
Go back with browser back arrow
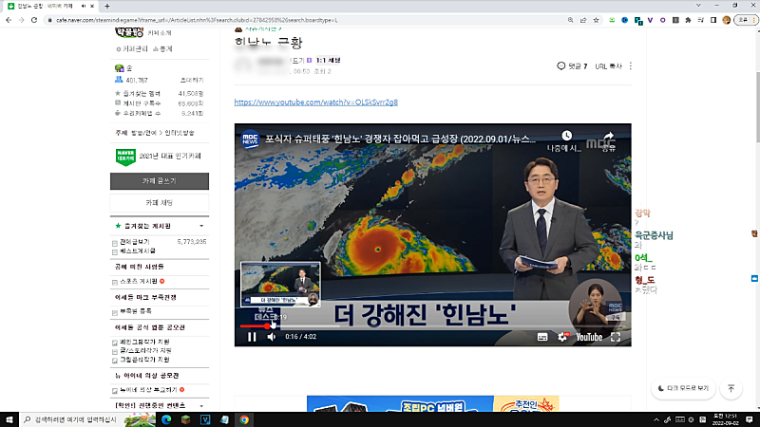pyautogui.click(x=9, y=20)
